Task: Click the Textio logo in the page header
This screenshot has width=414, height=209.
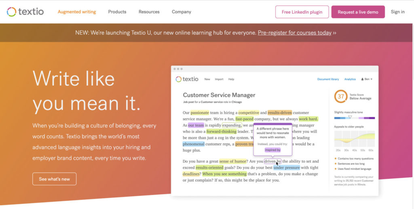Action: coord(25,12)
